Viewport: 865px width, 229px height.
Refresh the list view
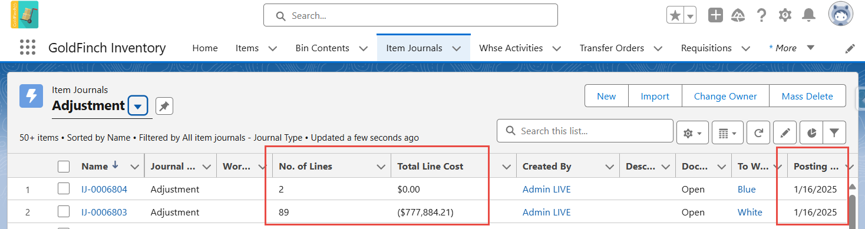point(758,133)
